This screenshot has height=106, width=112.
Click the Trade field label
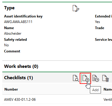click(x=99, y=28)
